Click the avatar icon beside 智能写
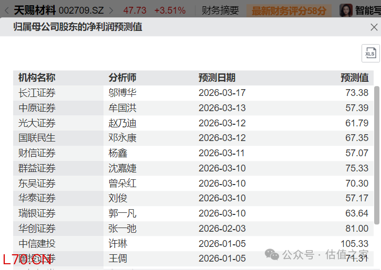 (x=346, y=10)
